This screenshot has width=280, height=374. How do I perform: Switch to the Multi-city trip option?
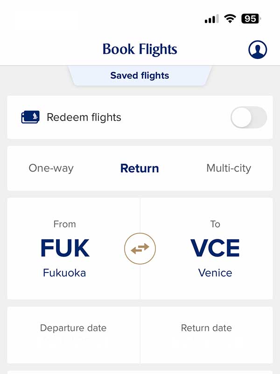pyautogui.click(x=229, y=168)
